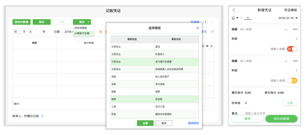Go to next voucher with right arrow
The height and width of the screenshot is (135, 306).
tap(212, 22)
